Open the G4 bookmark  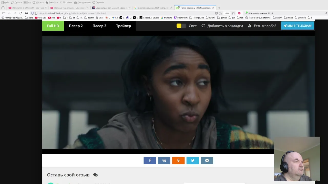tap(115, 18)
